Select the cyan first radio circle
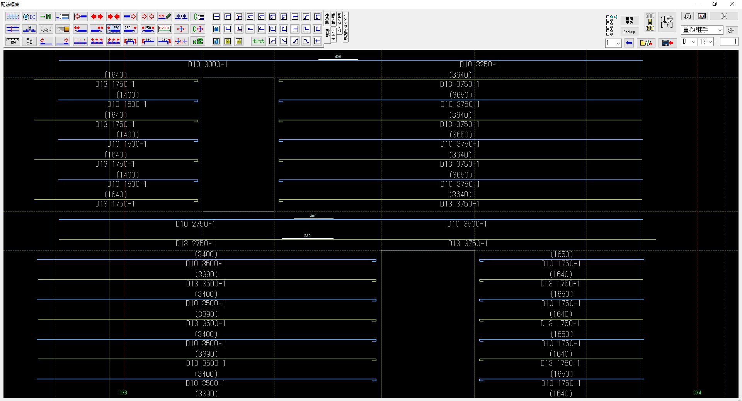The image size is (742, 401). pos(611,17)
